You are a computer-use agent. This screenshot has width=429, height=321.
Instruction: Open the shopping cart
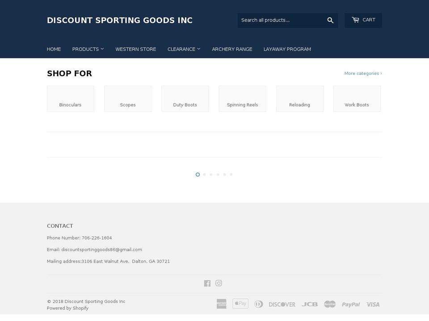(x=363, y=20)
